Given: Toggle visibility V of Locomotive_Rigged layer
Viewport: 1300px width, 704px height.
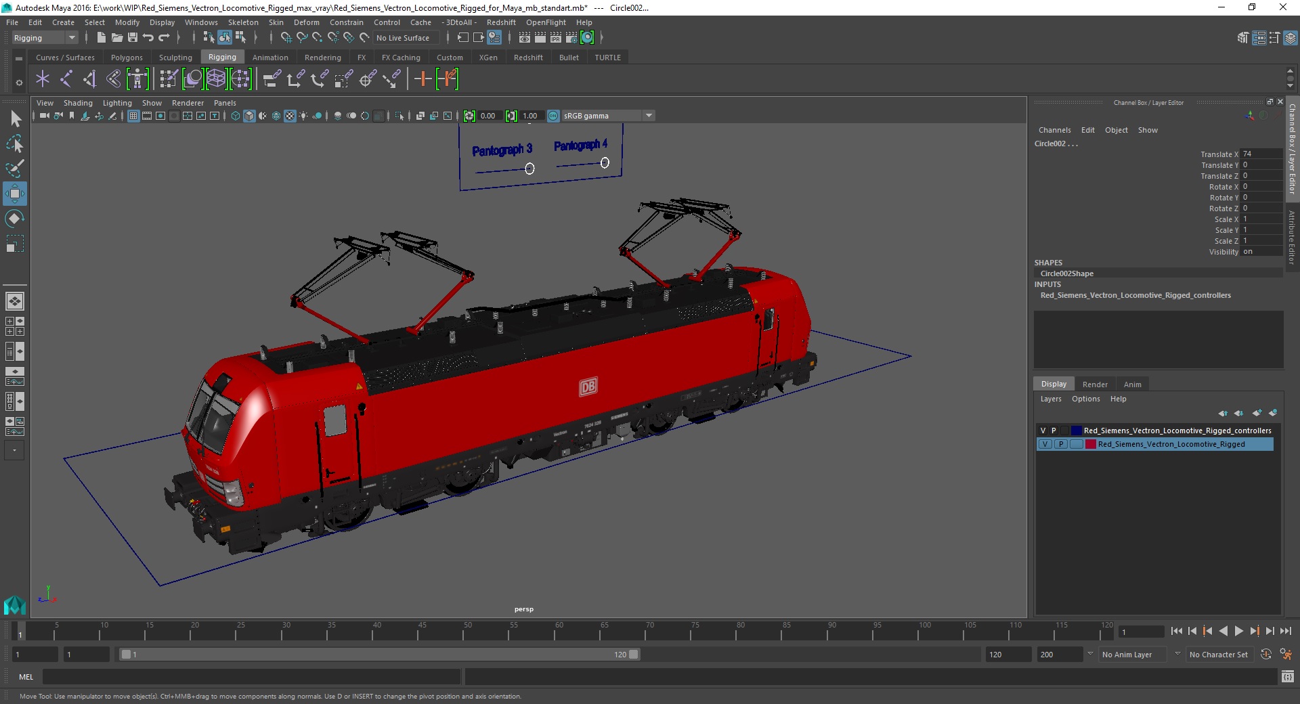Looking at the screenshot, I should pos(1045,444).
